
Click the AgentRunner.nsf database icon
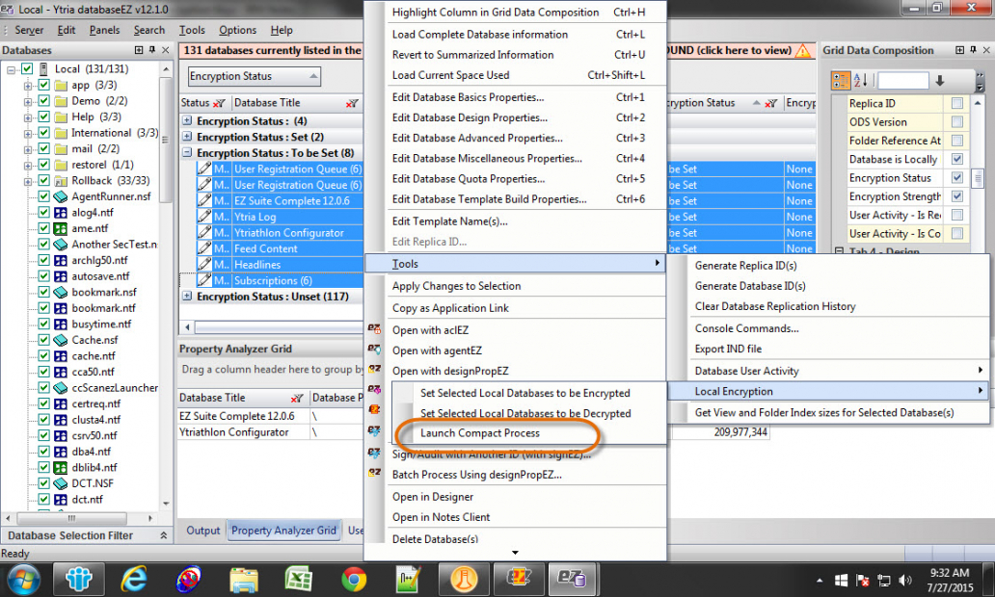point(61,196)
